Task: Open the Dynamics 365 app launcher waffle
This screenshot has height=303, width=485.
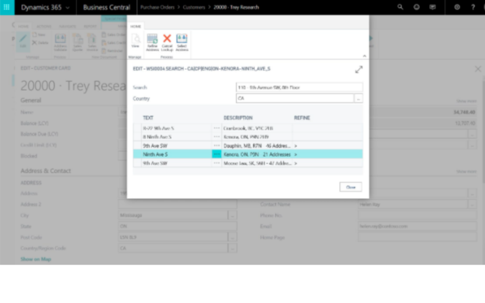Action: point(7,7)
